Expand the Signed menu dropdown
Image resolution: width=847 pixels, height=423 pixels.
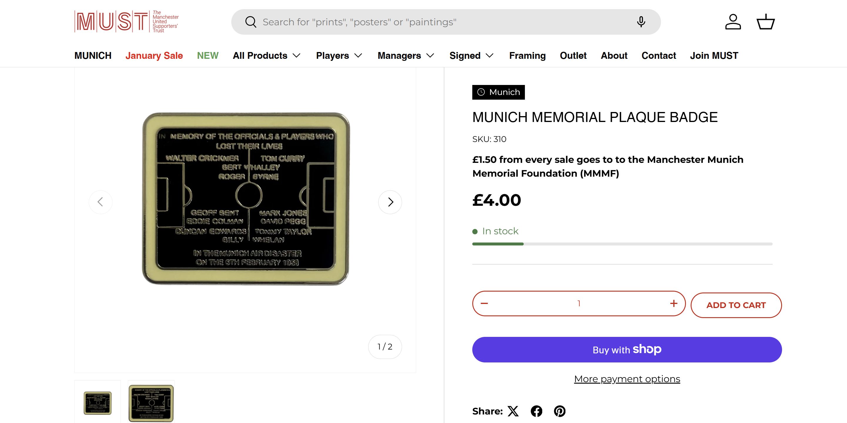pos(471,56)
